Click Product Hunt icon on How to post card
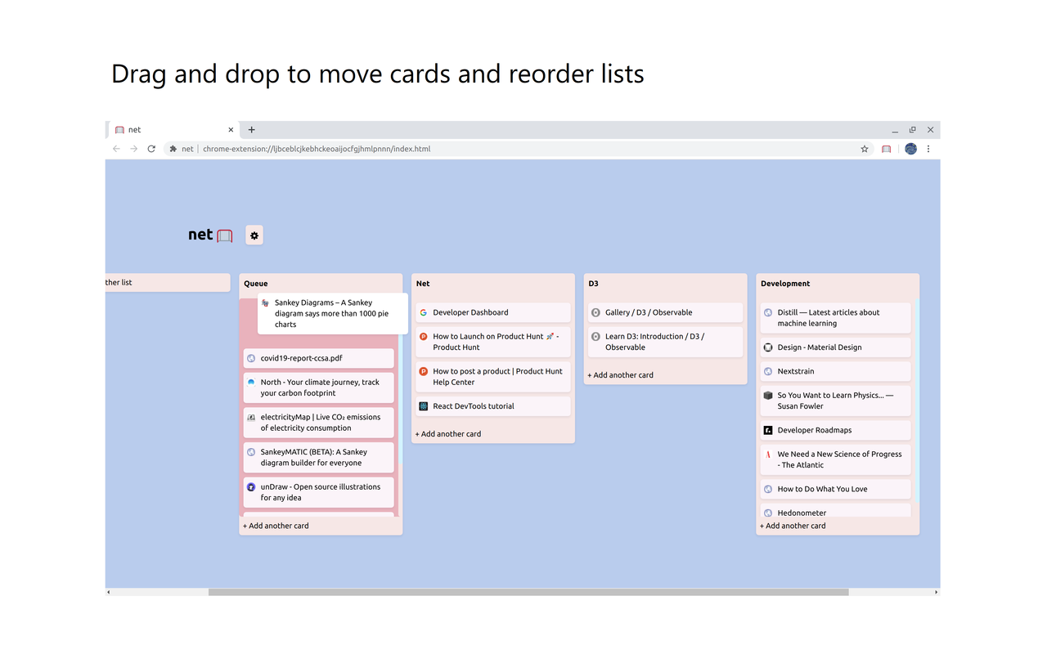This screenshot has height=654, width=1047. point(423,371)
